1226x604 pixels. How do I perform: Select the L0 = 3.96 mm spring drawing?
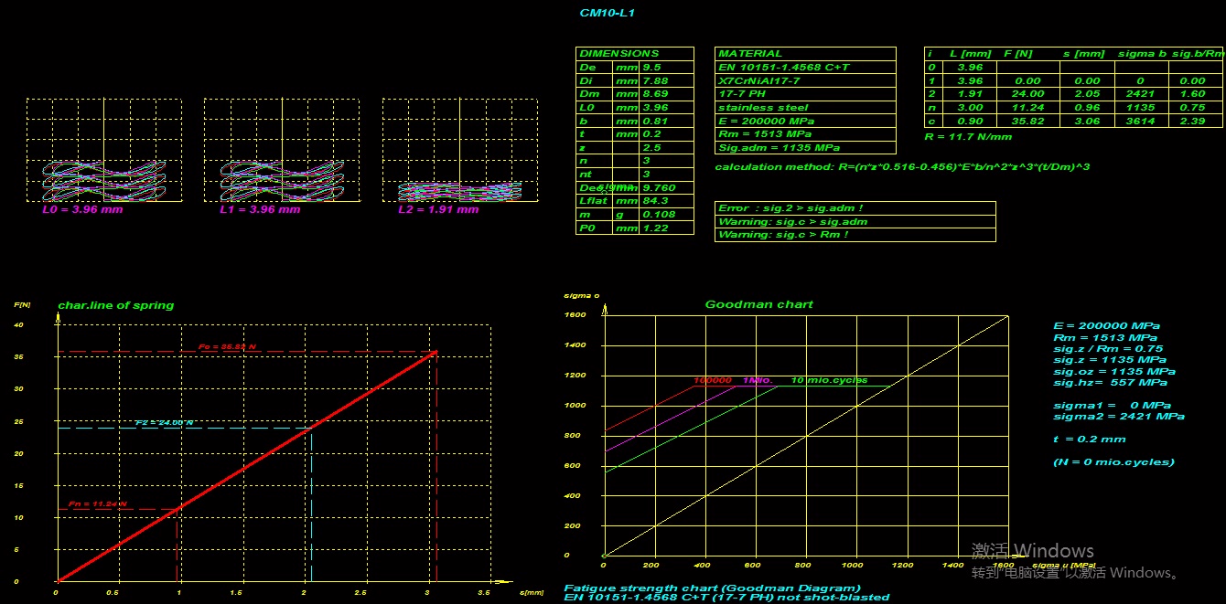[97, 180]
